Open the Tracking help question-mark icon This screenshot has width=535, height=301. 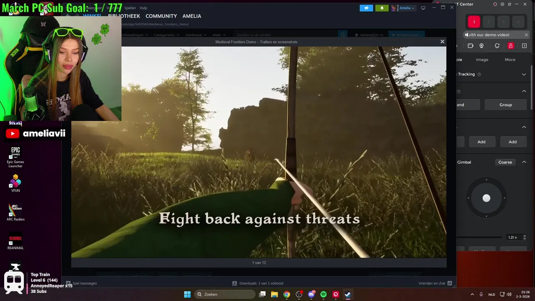[x=479, y=74]
